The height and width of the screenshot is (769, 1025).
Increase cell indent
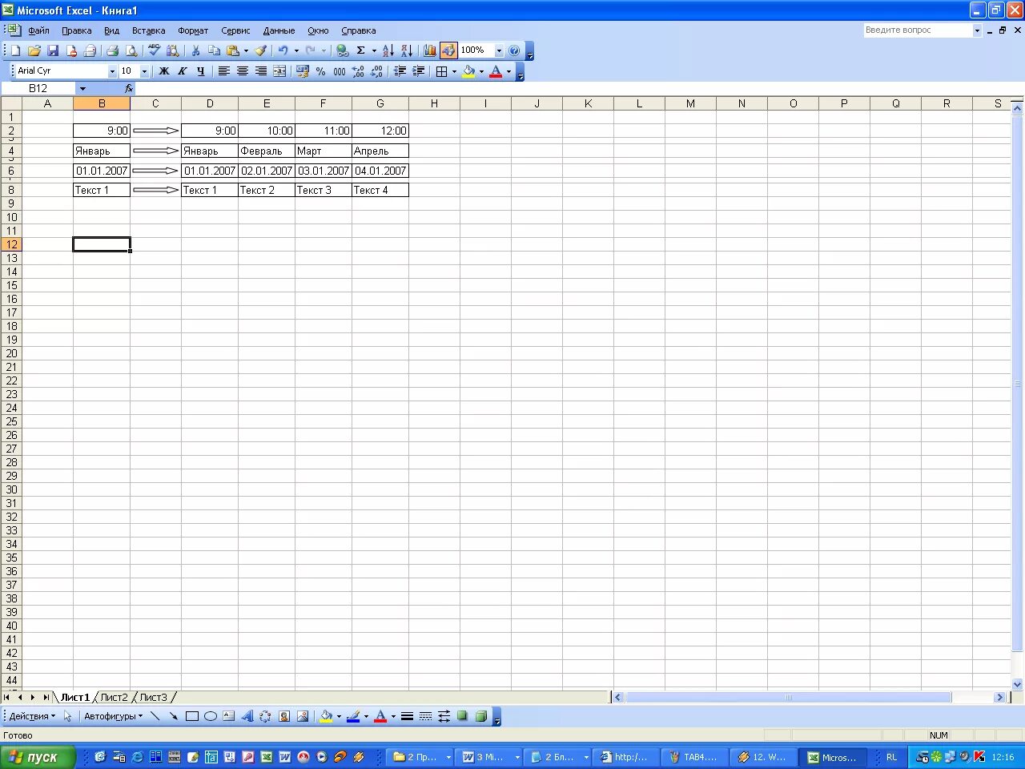tap(418, 71)
